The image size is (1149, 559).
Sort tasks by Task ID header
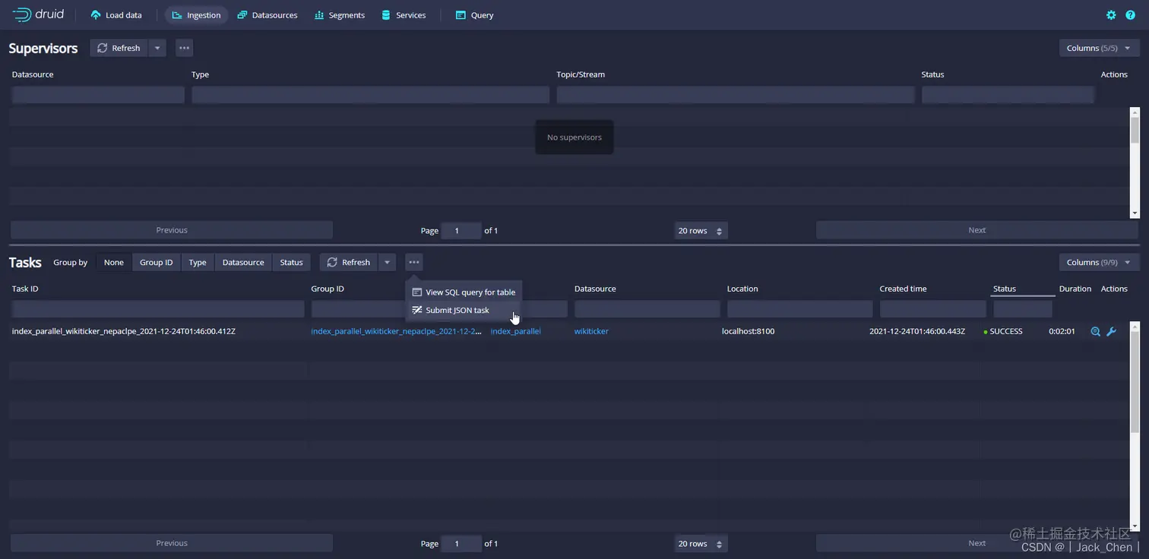click(25, 289)
